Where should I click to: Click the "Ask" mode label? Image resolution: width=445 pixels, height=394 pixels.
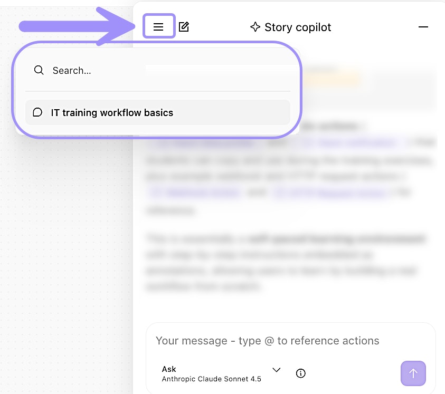click(169, 369)
